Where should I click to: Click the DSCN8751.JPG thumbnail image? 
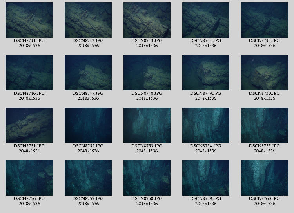(29, 125)
